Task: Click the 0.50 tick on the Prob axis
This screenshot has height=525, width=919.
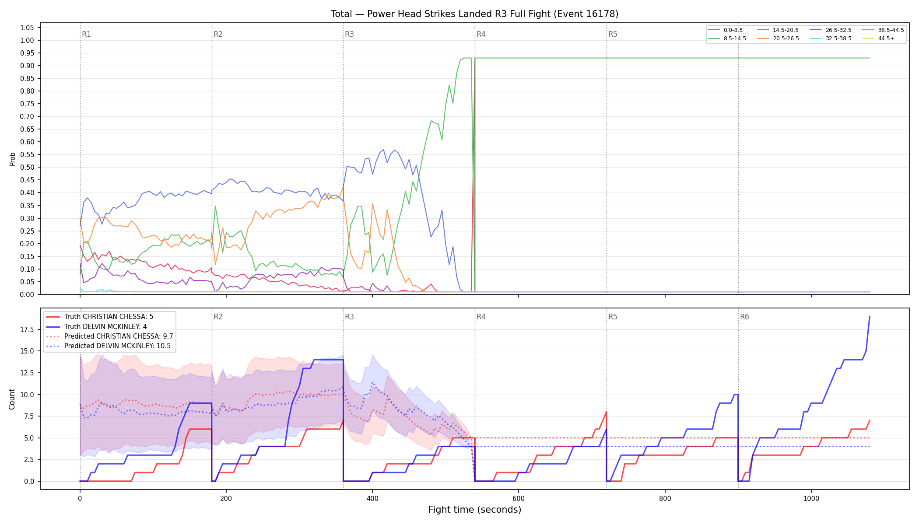Action: (27, 167)
